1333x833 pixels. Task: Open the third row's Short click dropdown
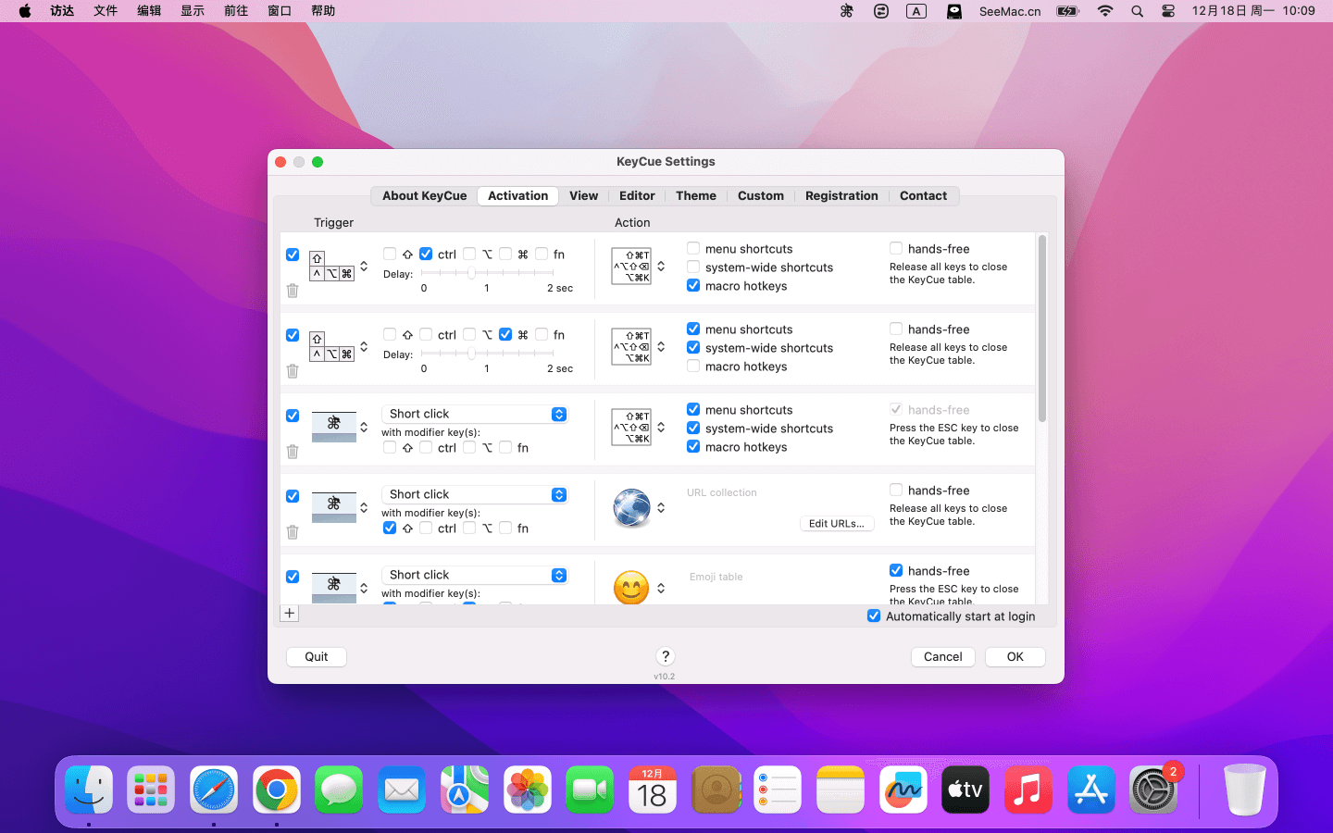click(x=474, y=415)
